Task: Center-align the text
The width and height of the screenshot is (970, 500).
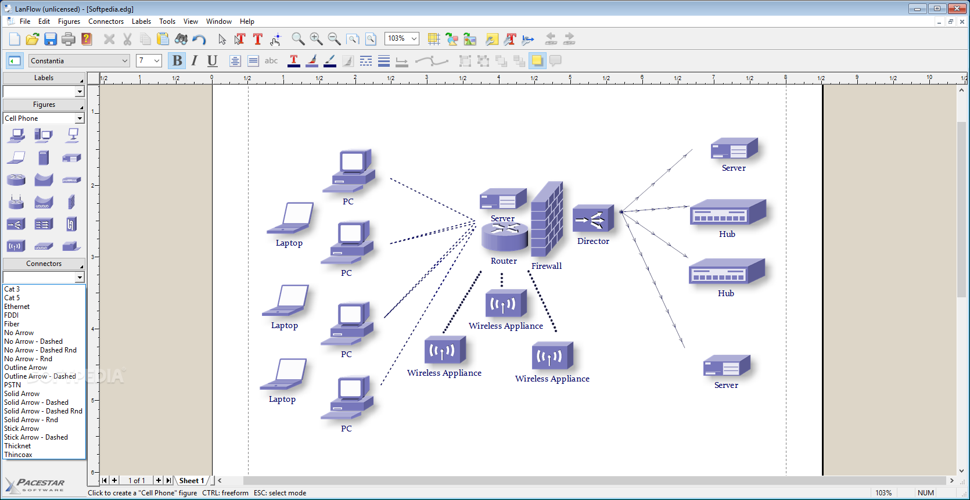Action: [x=235, y=60]
